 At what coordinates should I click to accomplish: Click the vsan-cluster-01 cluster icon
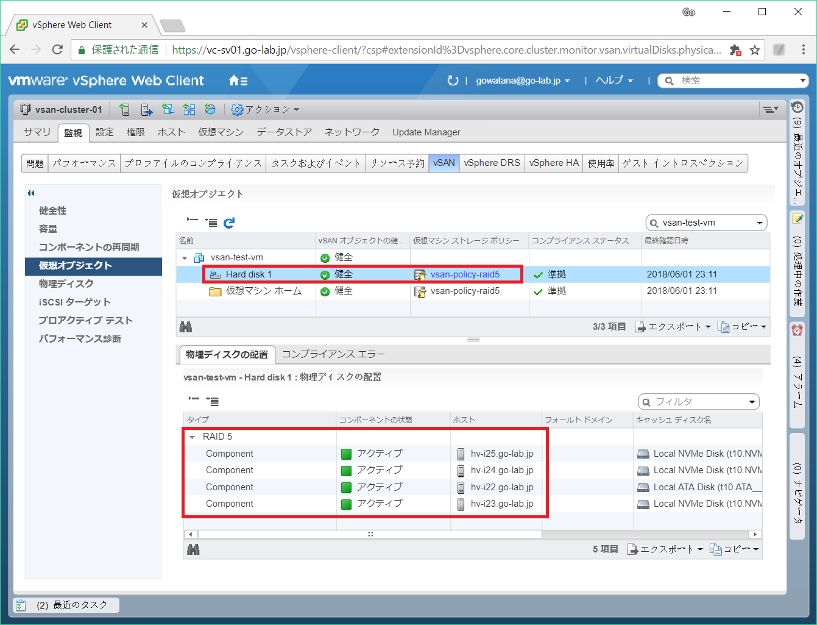pyautogui.click(x=25, y=110)
